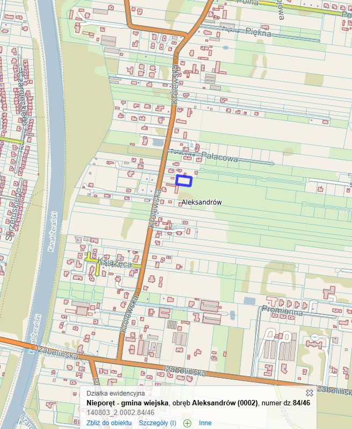Open Szczegóły (I) parcel details

click(x=157, y=423)
